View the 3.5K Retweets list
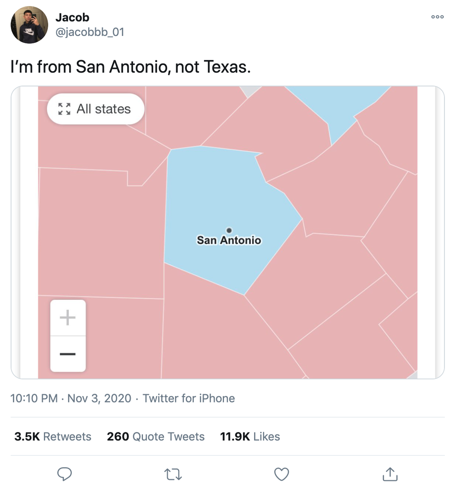This screenshot has height=491, width=454. (x=53, y=436)
